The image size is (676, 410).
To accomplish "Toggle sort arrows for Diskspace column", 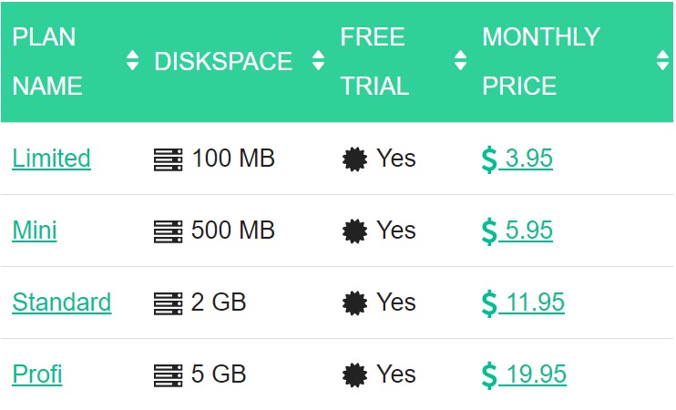I will pyautogui.click(x=318, y=61).
